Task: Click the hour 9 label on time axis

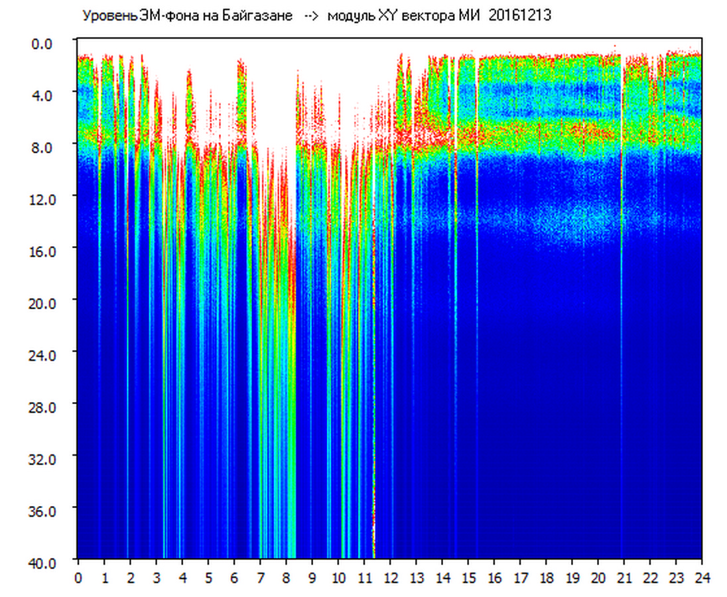Action: (312, 577)
